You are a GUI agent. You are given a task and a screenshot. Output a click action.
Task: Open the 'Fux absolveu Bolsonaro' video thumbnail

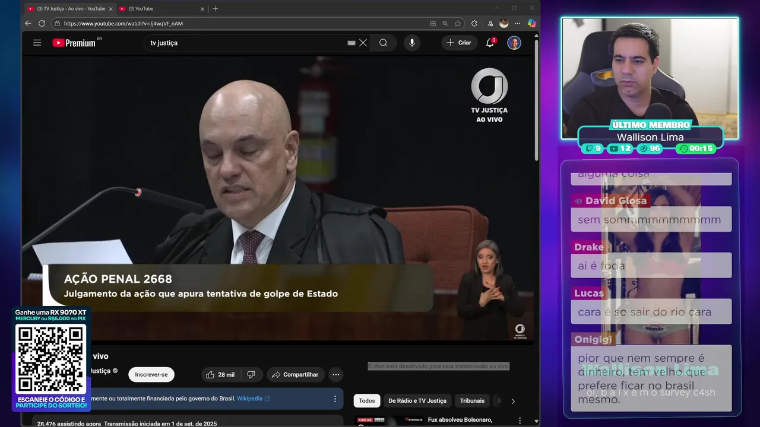tap(389, 421)
